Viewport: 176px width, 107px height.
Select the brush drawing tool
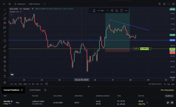(x=5, y=32)
